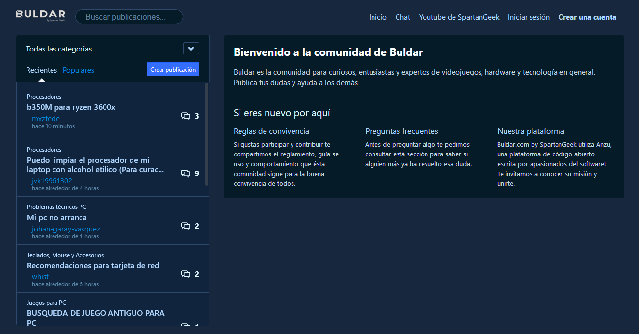Click the text hace 10 minutos
This screenshot has width=639, height=334.
coord(53,126)
